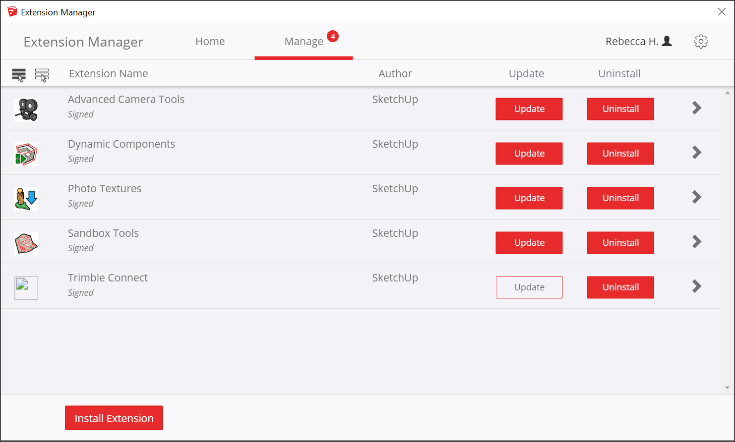
Task: Click the Trimble Connect placeholder icon
Action: [26, 288]
